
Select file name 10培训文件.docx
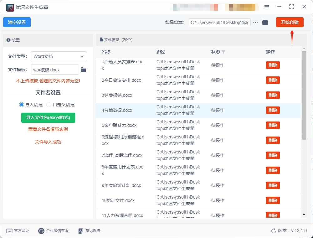[x=118, y=200]
